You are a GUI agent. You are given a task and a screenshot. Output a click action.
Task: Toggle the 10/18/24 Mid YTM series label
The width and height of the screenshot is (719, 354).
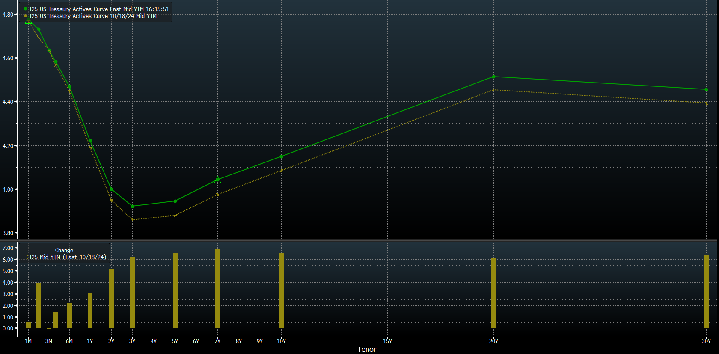[93, 16]
